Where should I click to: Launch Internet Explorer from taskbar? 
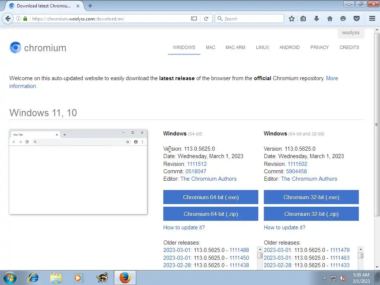(x=33, y=278)
